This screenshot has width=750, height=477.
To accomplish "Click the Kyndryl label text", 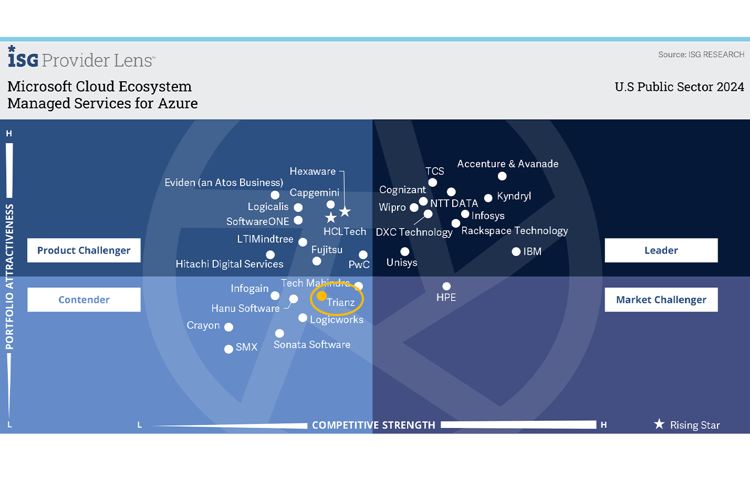I will [514, 196].
